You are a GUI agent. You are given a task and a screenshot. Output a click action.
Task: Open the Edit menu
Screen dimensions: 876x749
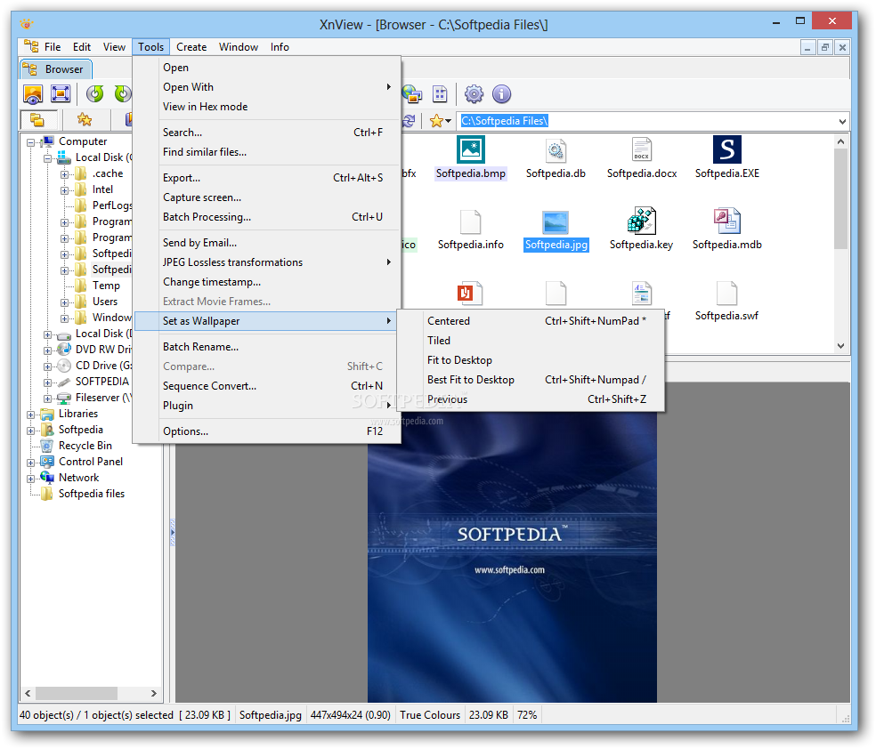coord(82,47)
